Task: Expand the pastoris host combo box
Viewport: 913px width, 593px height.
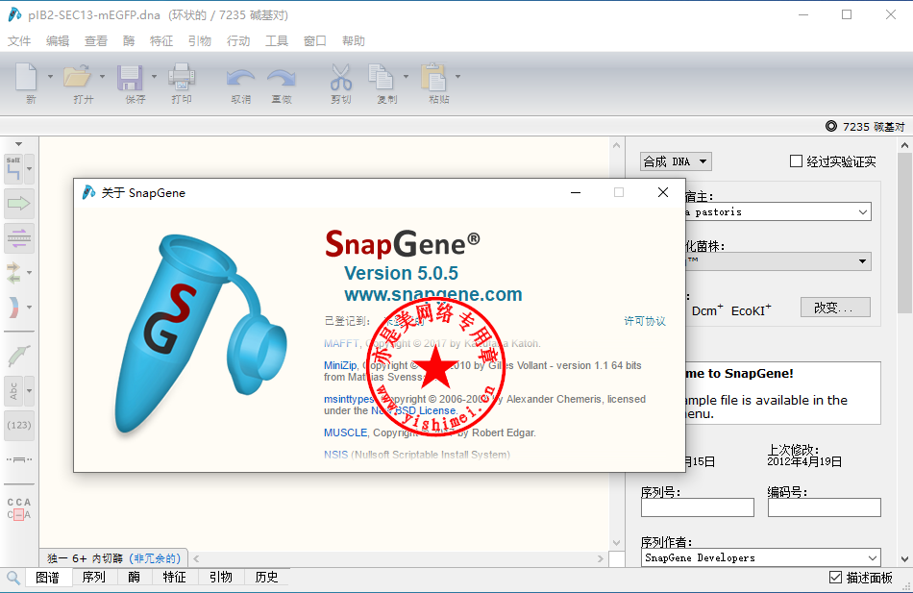Action: pyautogui.click(x=863, y=212)
